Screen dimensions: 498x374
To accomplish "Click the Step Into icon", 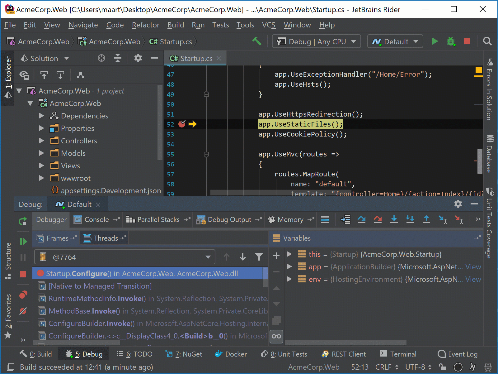I will 394,220.
